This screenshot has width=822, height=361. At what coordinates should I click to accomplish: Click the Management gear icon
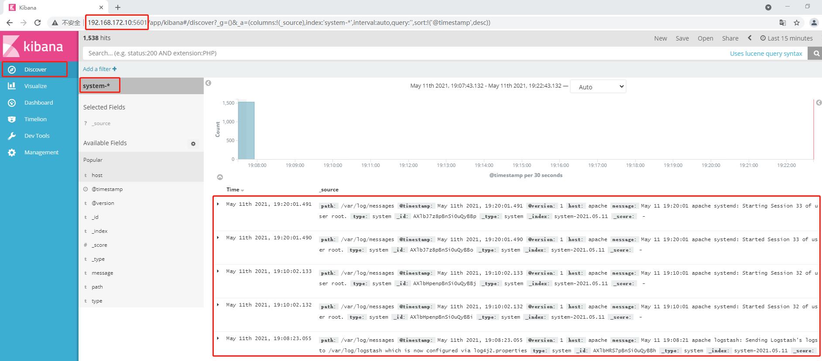(x=12, y=152)
